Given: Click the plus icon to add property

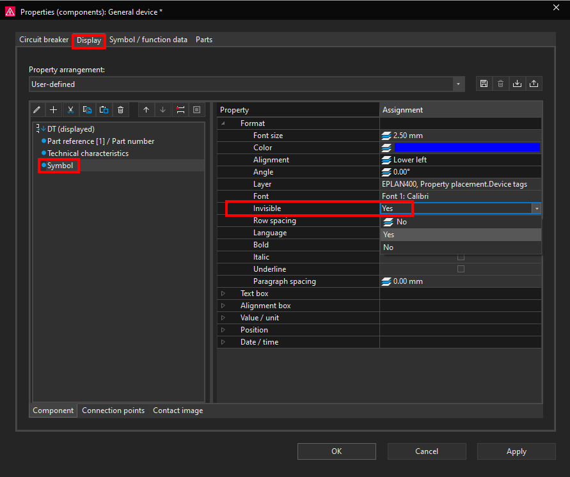Looking at the screenshot, I should [x=53, y=110].
